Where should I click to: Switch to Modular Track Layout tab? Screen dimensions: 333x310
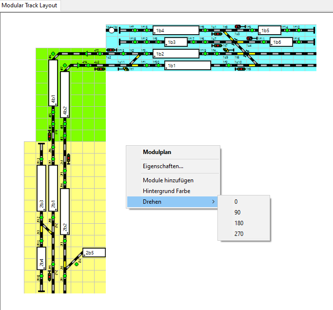(x=30, y=6)
